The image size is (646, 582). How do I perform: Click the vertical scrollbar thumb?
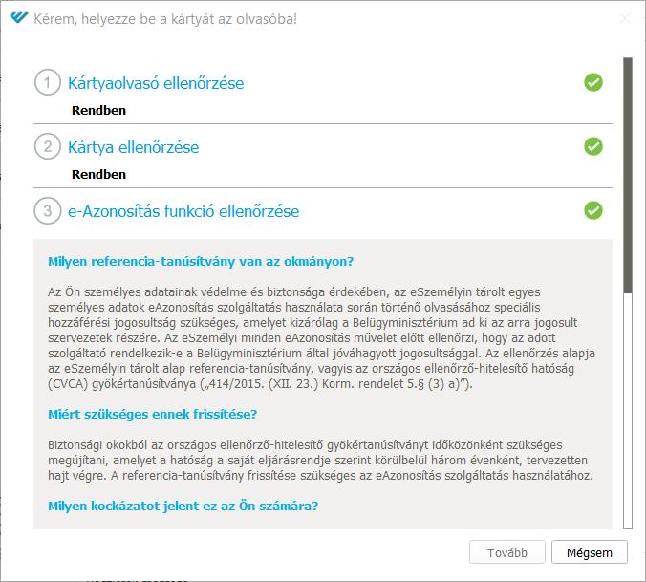click(x=628, y=176)
